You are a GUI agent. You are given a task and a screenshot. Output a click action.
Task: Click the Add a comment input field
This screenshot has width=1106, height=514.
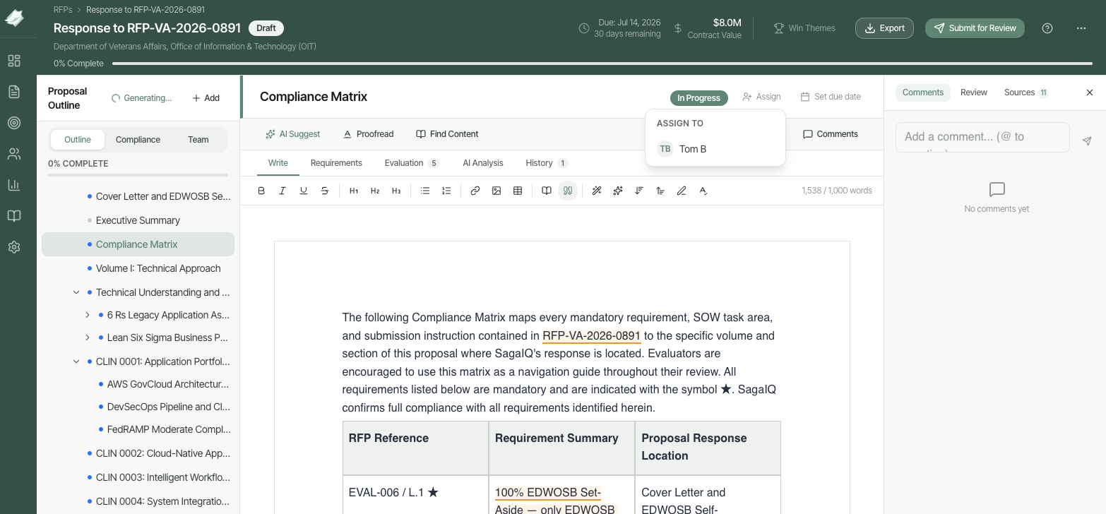982,137
